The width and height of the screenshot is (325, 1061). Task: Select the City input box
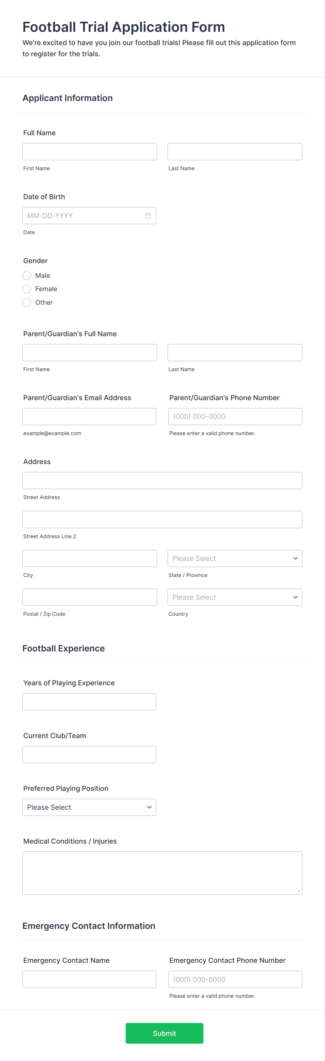pos(89,558)
